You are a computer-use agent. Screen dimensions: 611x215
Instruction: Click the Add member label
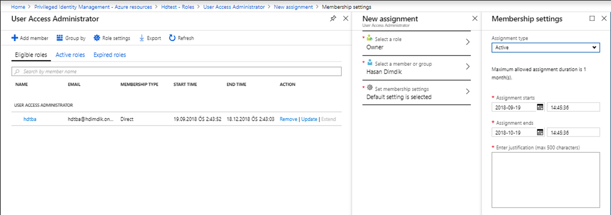point(34,38)
